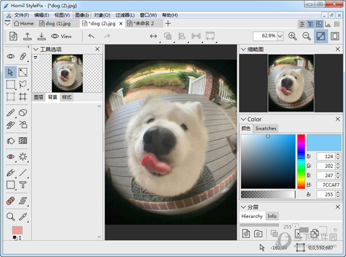Select the lasso selection tool

point(22,85)
